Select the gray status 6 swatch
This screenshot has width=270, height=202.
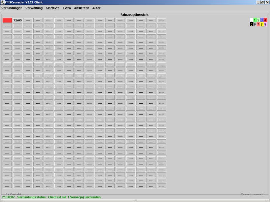(x=255, y=24)
